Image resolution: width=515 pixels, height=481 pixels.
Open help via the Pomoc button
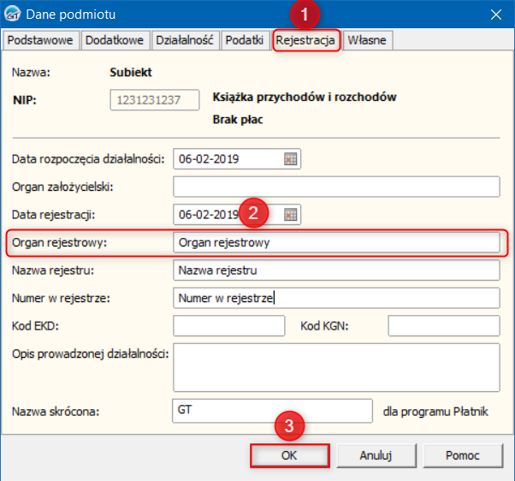click(463, 455)
